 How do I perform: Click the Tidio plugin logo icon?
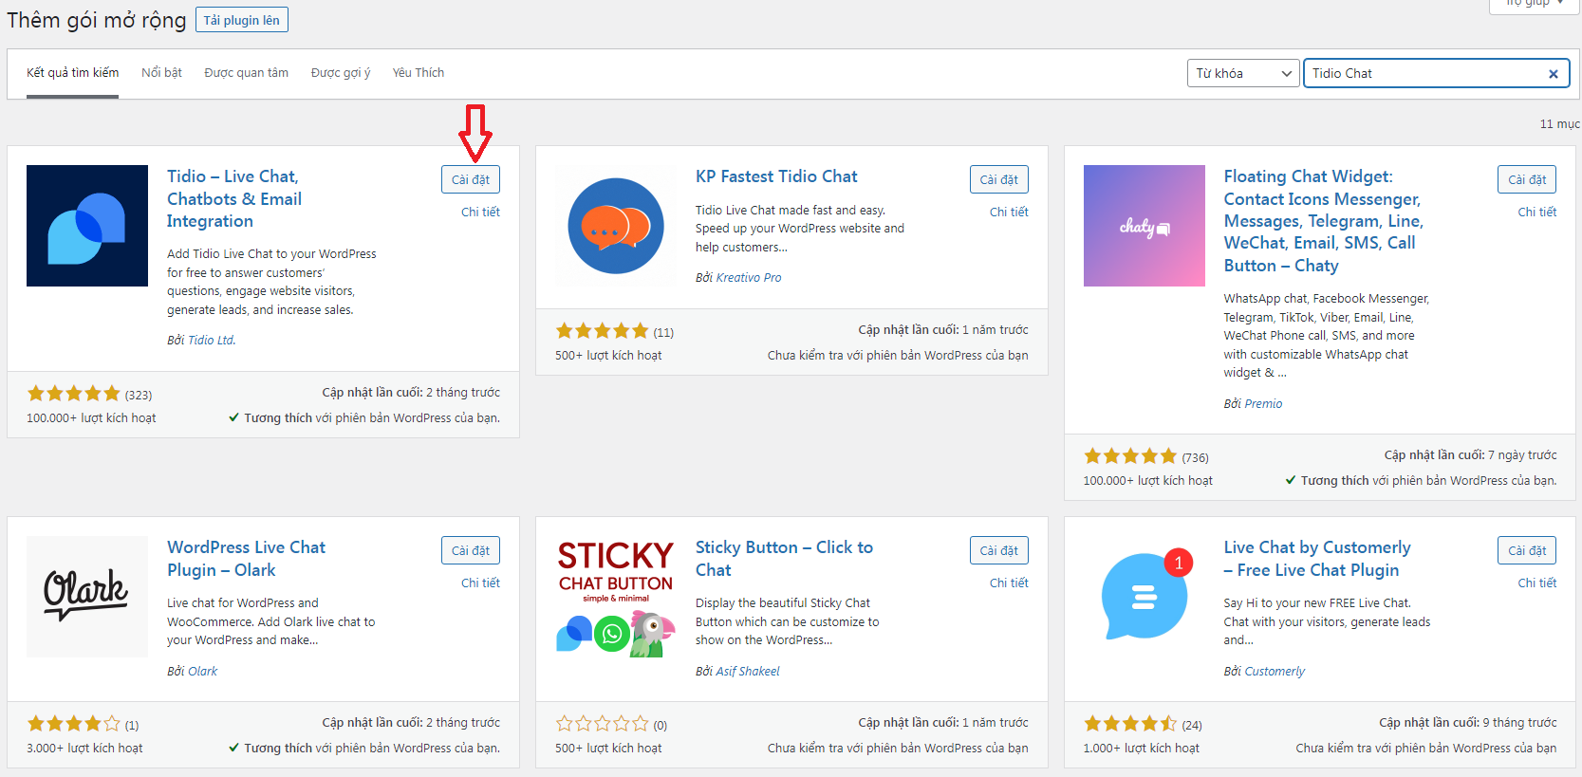pyautogui.click(x=87, y=226)
